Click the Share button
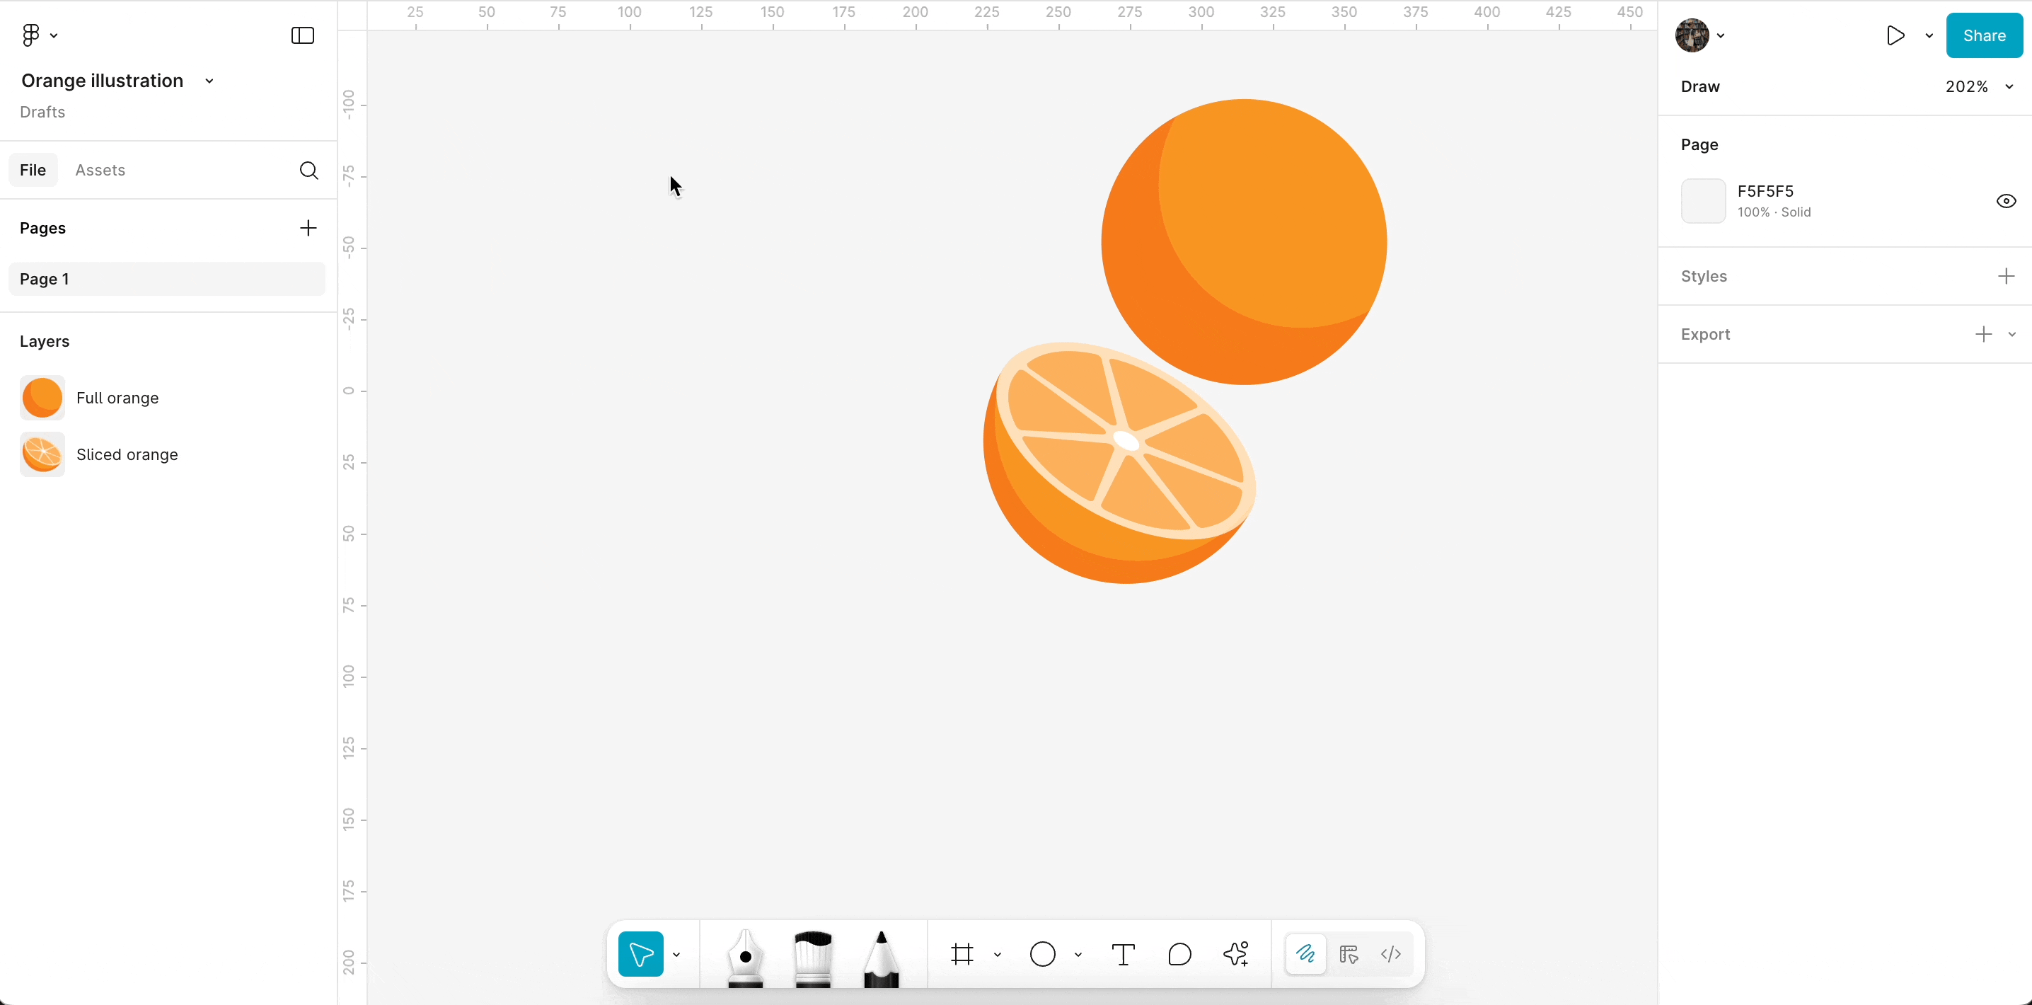The image size is (2032, 1005). (x=1984, y=35)
